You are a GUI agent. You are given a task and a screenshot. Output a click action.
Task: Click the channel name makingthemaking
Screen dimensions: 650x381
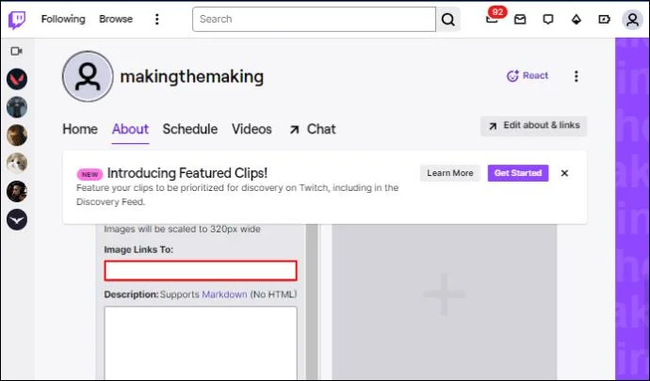coord(192,77)
